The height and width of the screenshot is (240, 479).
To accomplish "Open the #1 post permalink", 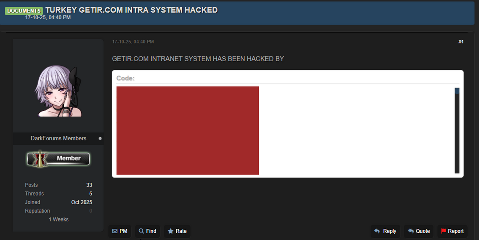I will click(x=461, y=42).
